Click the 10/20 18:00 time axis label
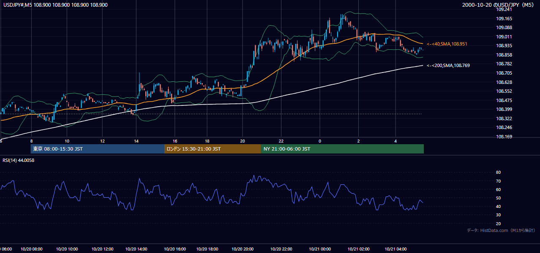Screen dimensions: 540x253 point(207,249)
